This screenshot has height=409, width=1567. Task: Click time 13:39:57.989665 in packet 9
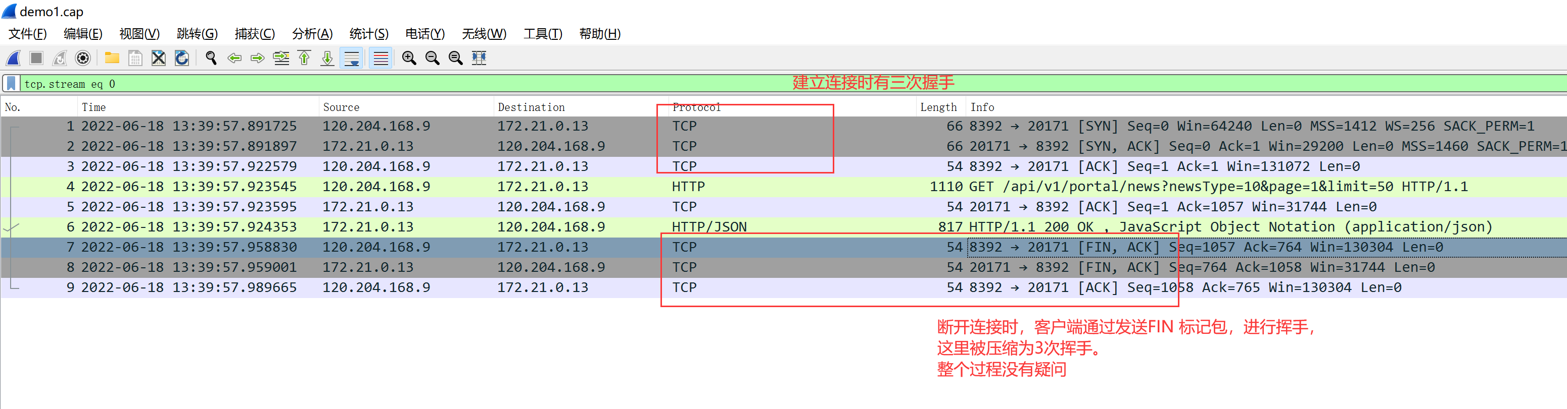(235, 287)
